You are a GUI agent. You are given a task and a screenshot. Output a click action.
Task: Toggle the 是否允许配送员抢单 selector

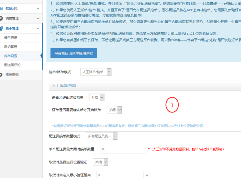click(x=97, y=97)
